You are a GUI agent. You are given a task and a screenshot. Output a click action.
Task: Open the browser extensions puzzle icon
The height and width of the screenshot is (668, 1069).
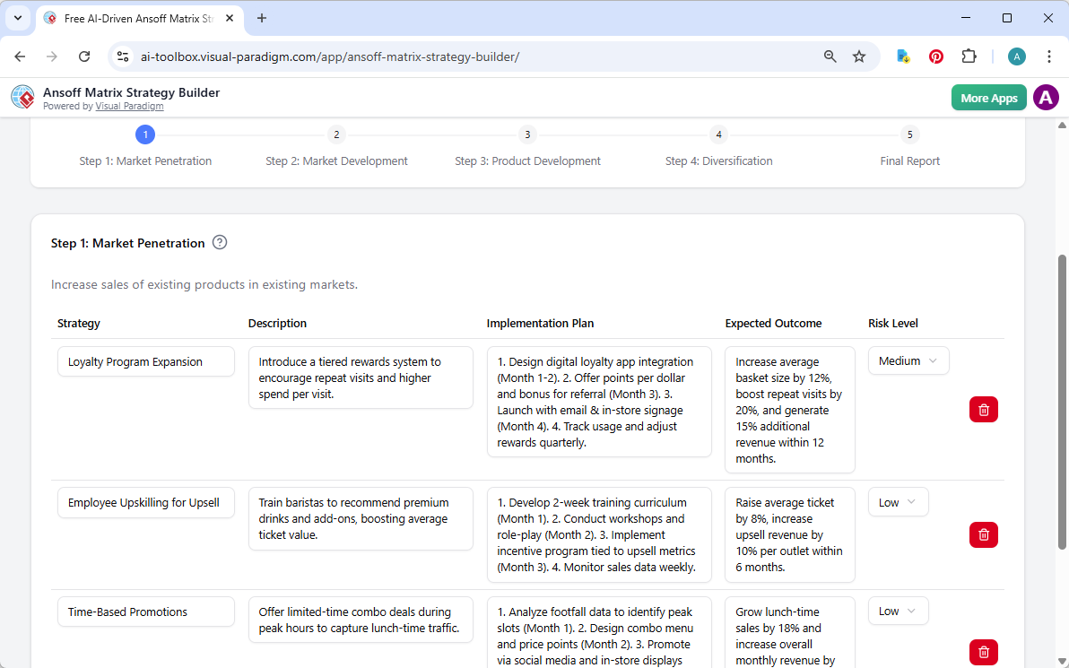(969, 56)
